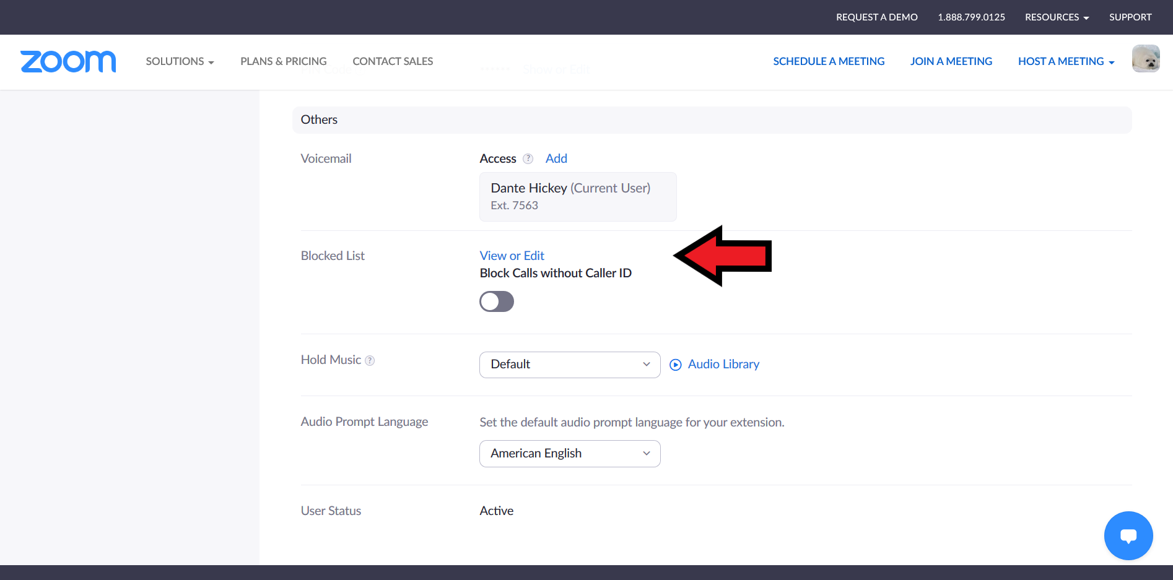Select the Dante Hickey voicemail user card
Viewport: 1173px width, 580px height.
pyautogui.click(x=577, y=196)
